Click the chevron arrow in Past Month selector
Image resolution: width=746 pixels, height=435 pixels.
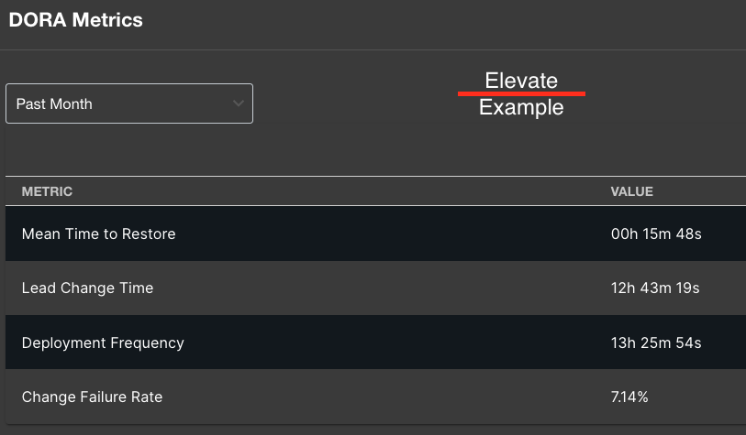tap(239, 103)
